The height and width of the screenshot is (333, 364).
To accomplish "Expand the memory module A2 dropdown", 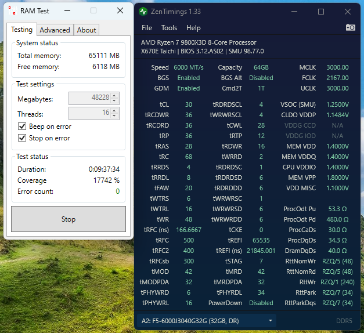I will click(x=270, y=320).
